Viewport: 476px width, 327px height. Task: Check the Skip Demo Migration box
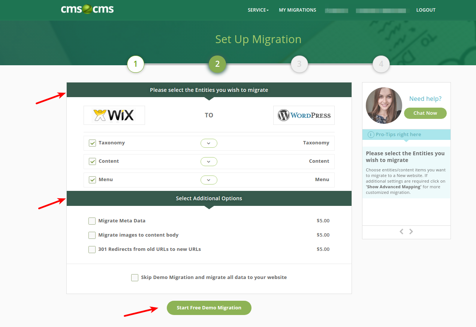coord(135,277)
